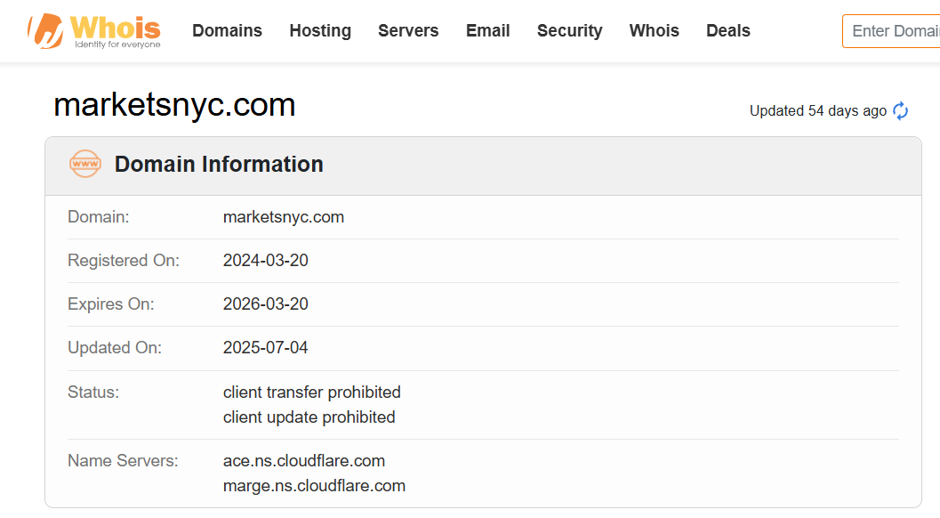Navigate to the Whois menu item
This screenshot has width=940, height=518.
[x=655, y=31]
